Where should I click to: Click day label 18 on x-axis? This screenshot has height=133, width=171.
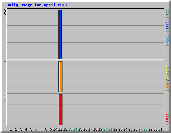[95, 129]
